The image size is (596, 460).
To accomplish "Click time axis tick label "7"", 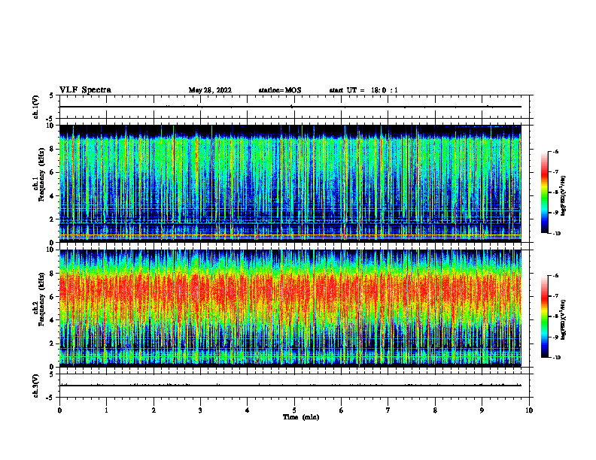I will coord(388,410).
